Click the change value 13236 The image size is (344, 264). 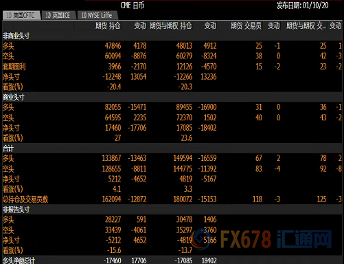(x=209, y=77)
